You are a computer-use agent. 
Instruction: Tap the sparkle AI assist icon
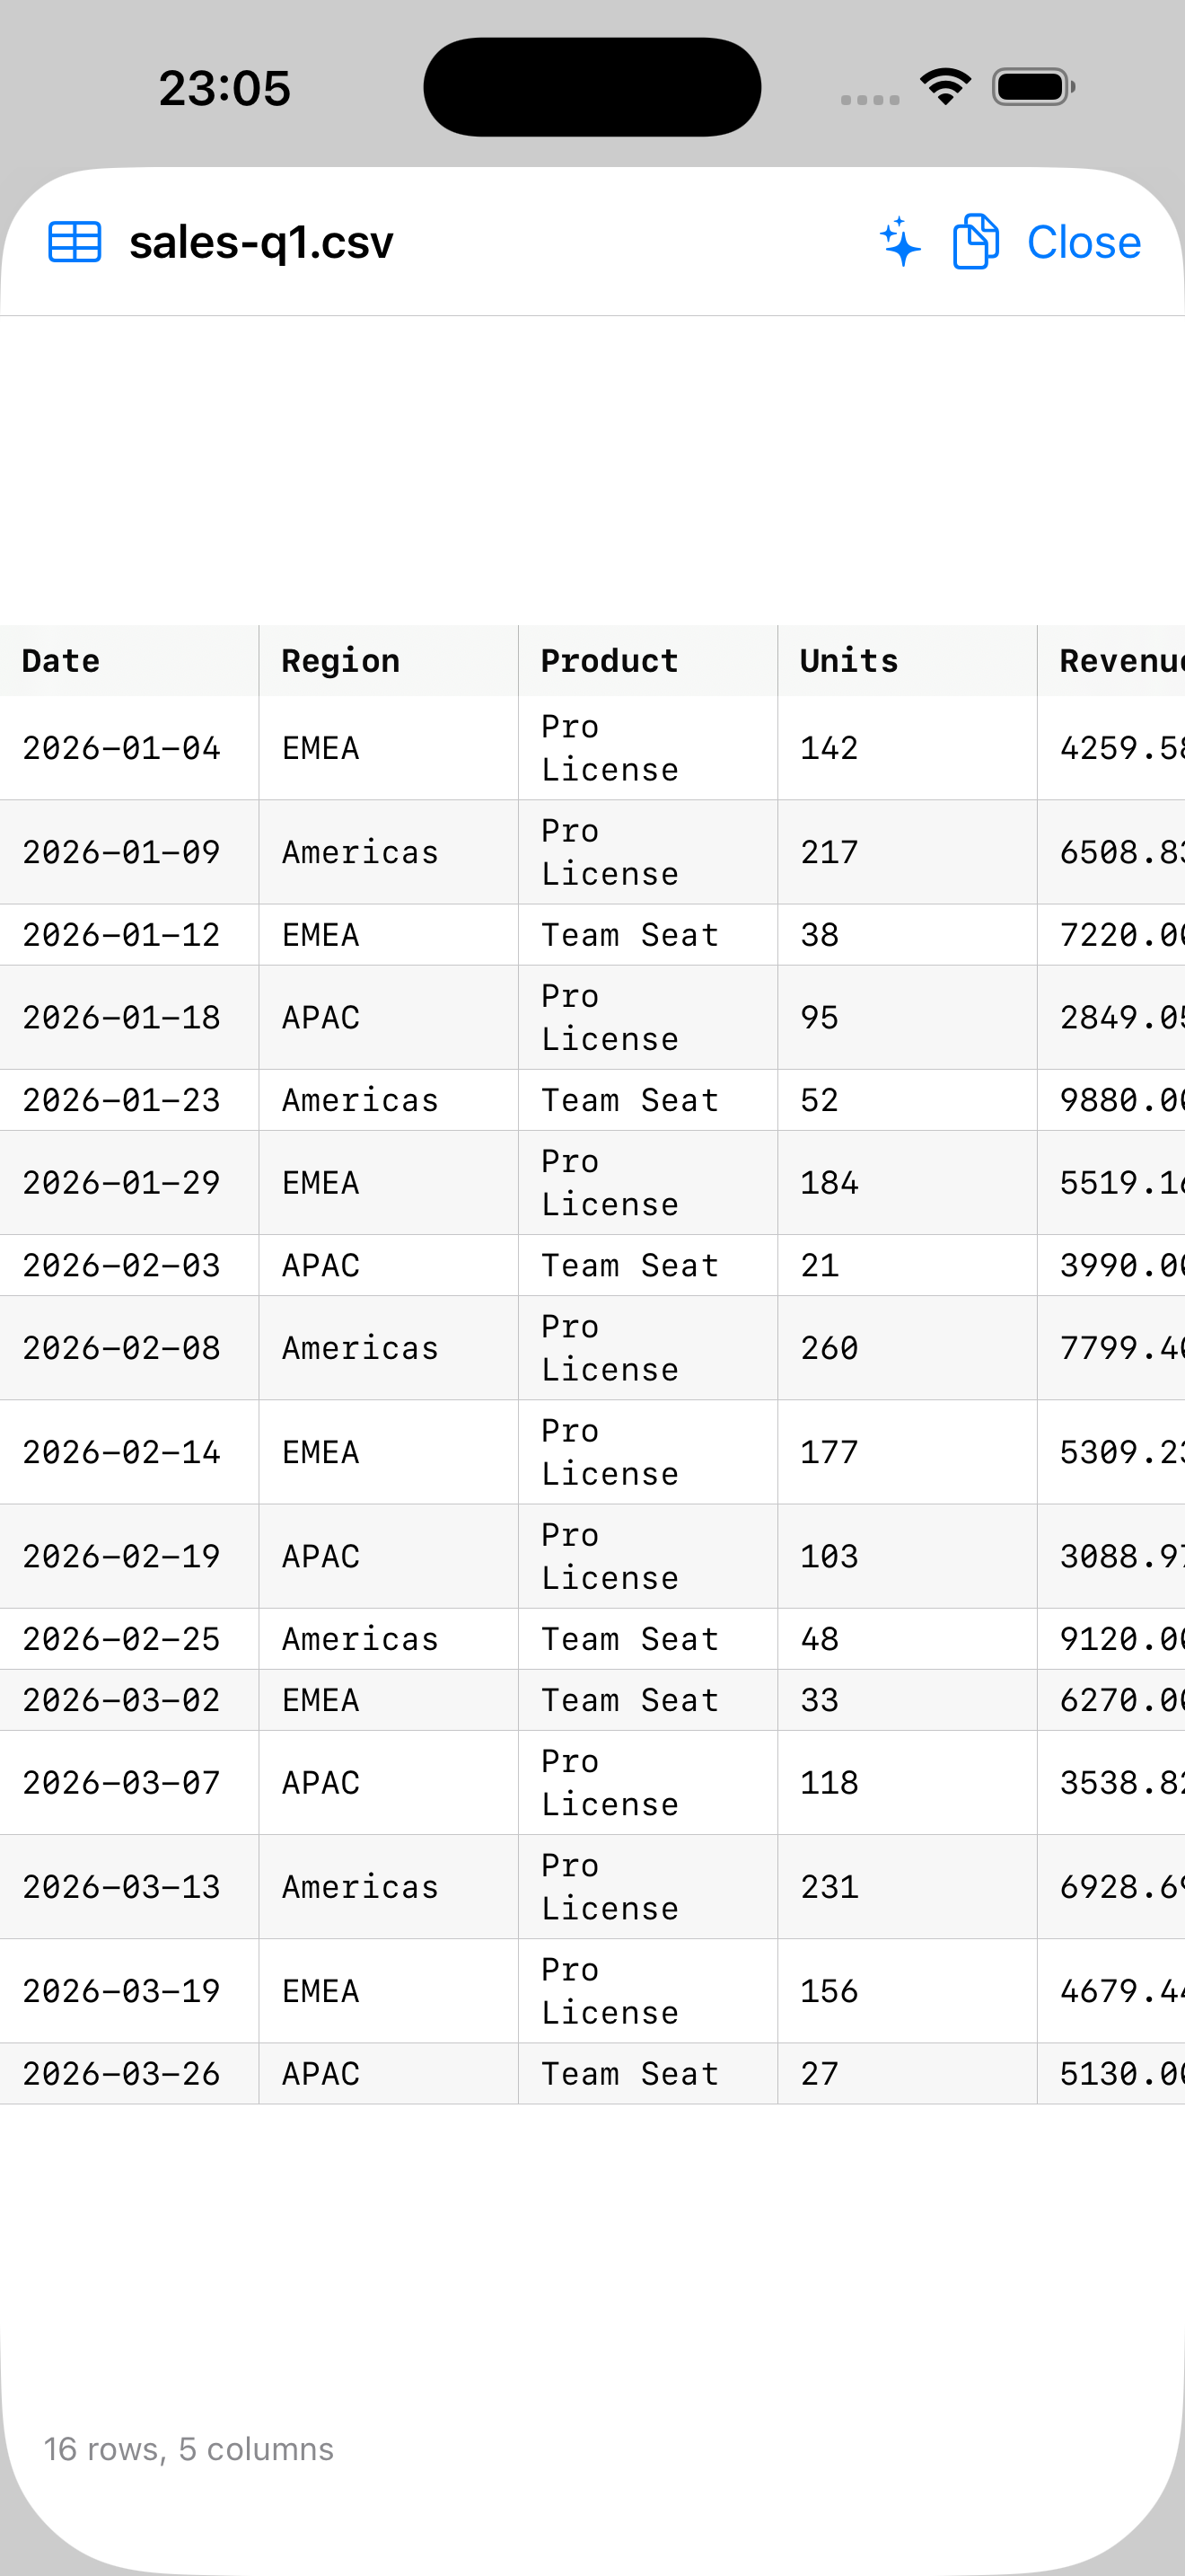point(900,242)
